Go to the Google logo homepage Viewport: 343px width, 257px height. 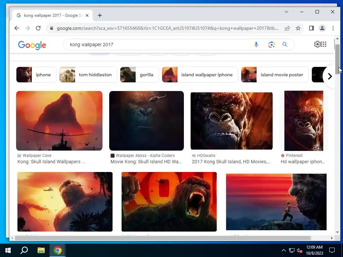(x=32, y=45)
